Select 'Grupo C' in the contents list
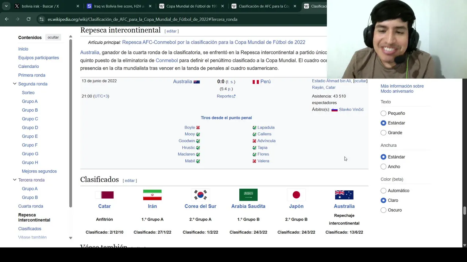The image size is (467, 262). tap(30, 119)
